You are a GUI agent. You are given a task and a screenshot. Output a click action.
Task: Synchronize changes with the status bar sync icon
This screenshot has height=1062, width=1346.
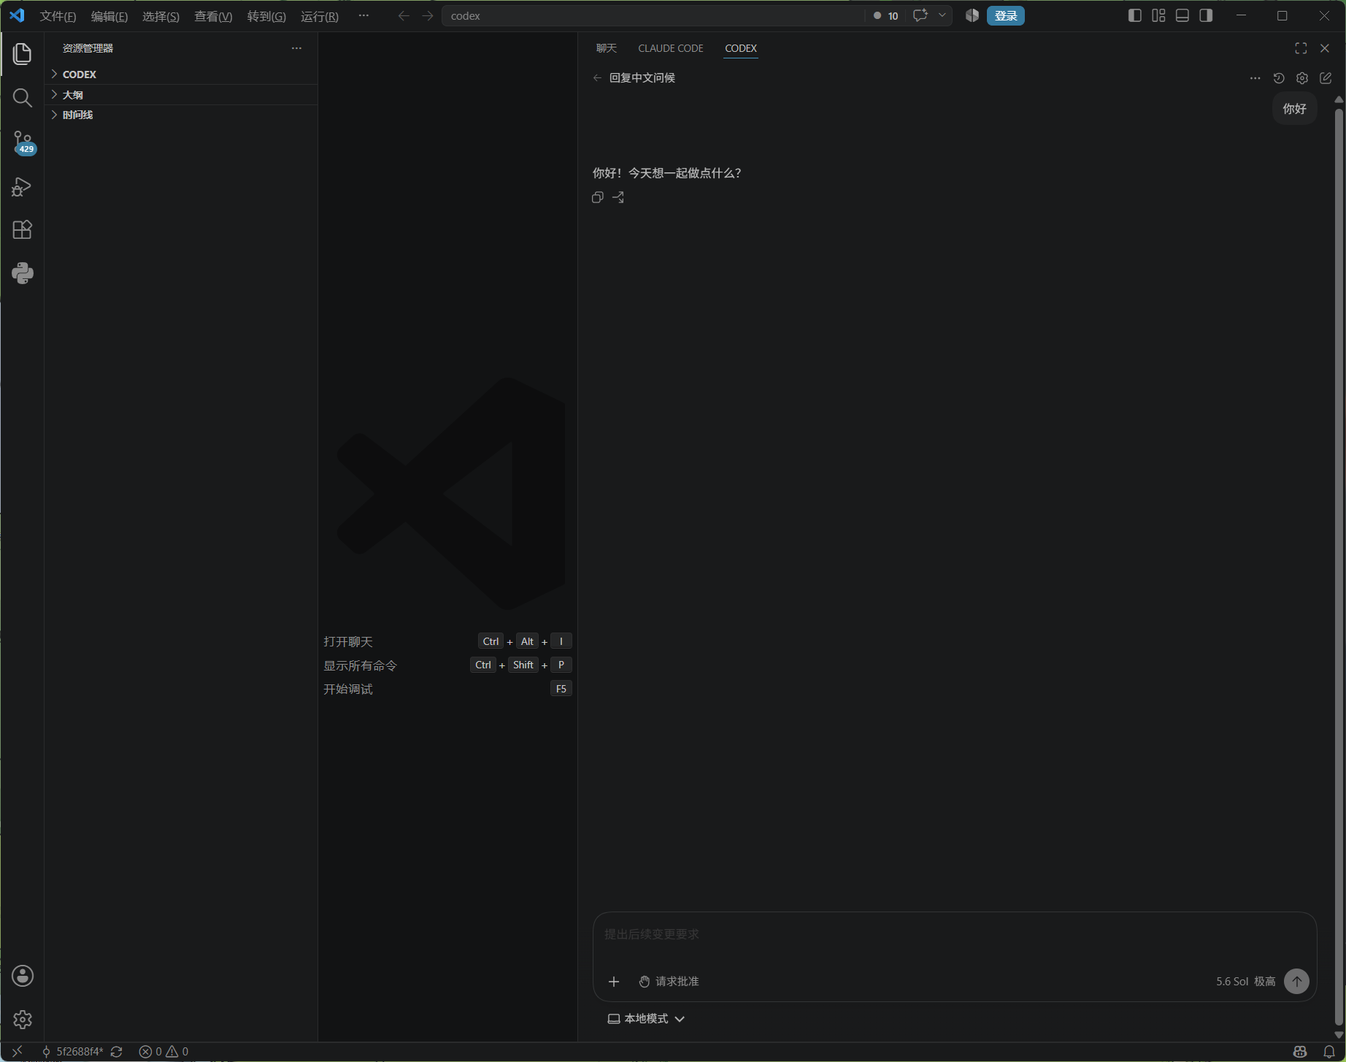click(117, 1052)
